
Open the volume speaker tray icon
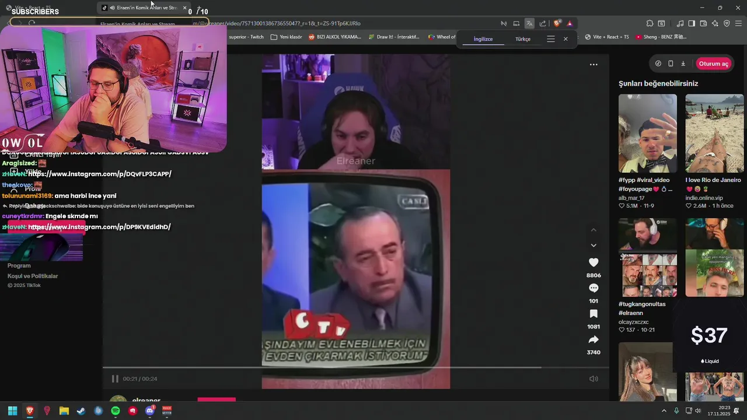pos(698,411)
